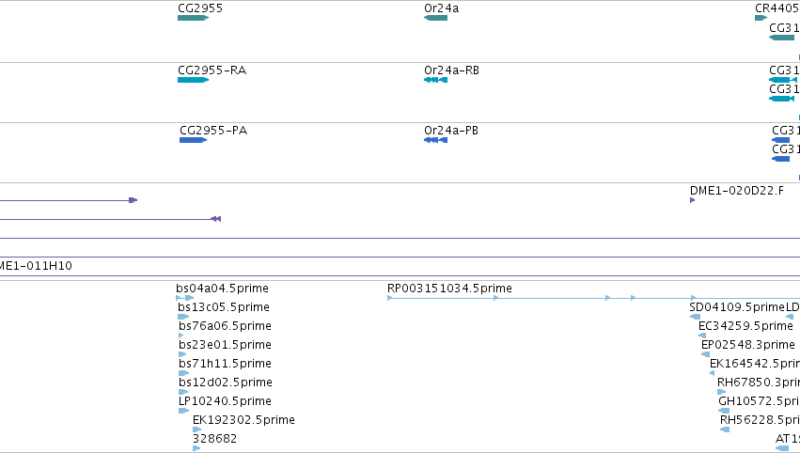Click the LP10240.5prime EST glyph
Screen dimensions: 800x453
183,411
